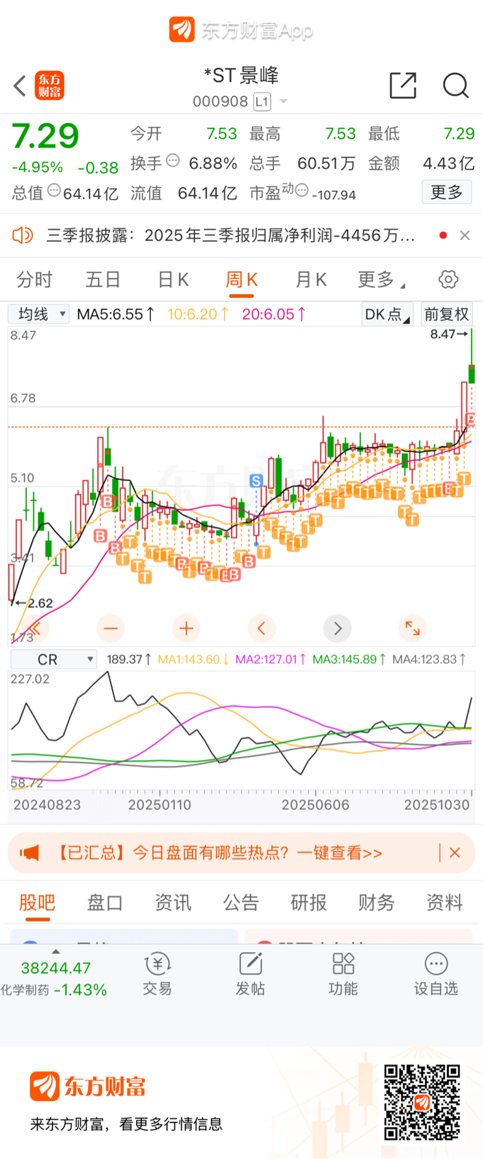Tap the blue S signal marker on chart

pos(256,481)
